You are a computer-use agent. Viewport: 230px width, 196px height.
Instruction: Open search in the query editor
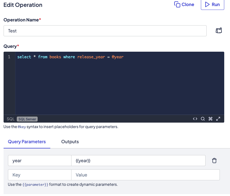click(x=203, y=119)
